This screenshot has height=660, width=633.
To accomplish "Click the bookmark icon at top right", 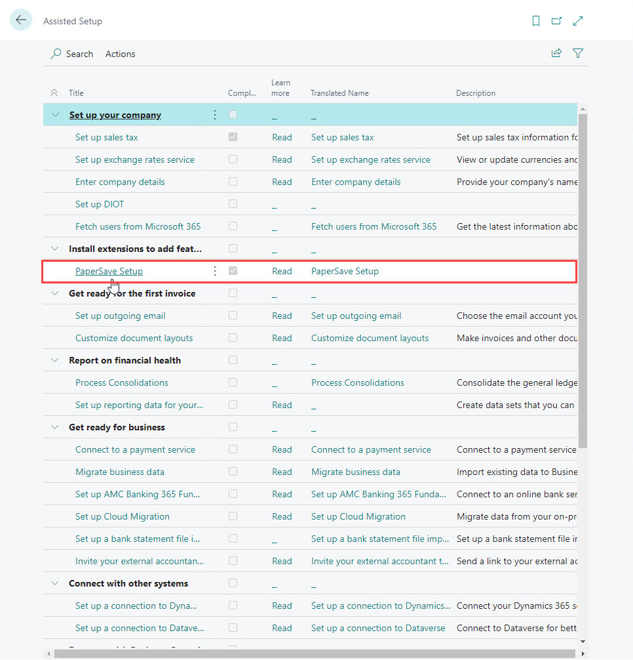I will tap(536, 21).
